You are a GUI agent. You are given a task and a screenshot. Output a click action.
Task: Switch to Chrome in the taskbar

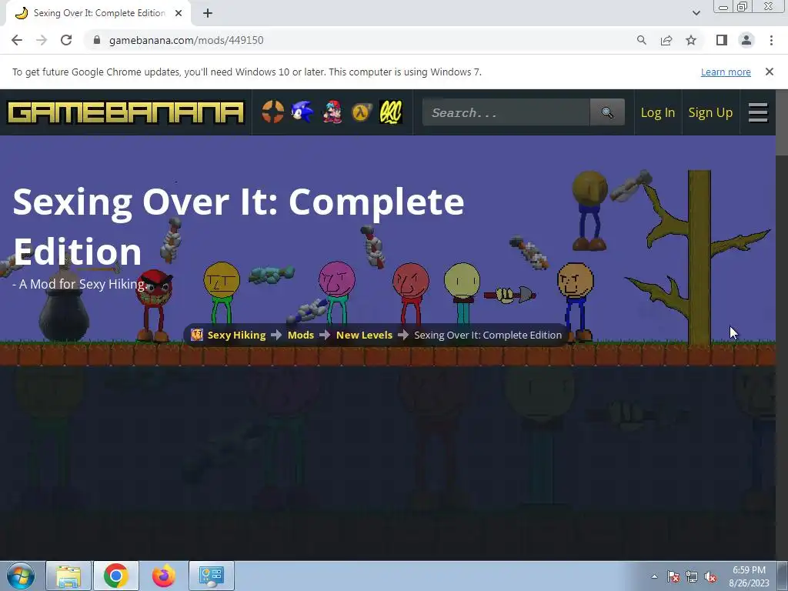[115, 576]
